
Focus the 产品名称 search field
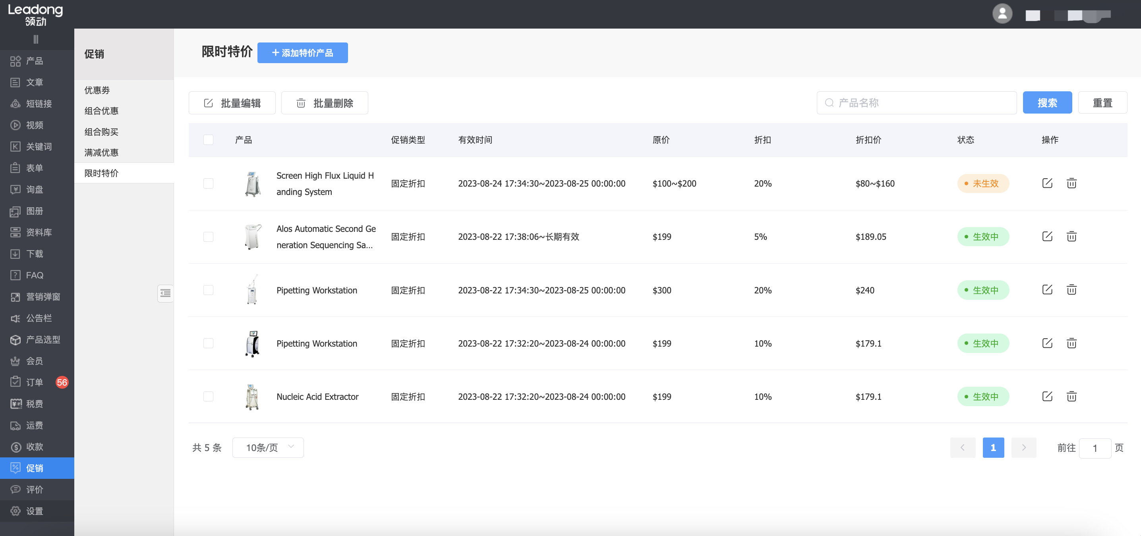click(x=916, y=103)
